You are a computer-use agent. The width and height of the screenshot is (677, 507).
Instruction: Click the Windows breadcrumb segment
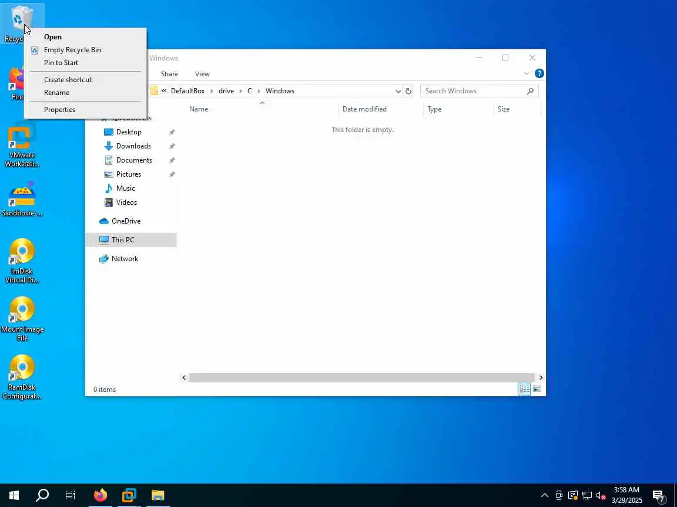tap(280, 91)
